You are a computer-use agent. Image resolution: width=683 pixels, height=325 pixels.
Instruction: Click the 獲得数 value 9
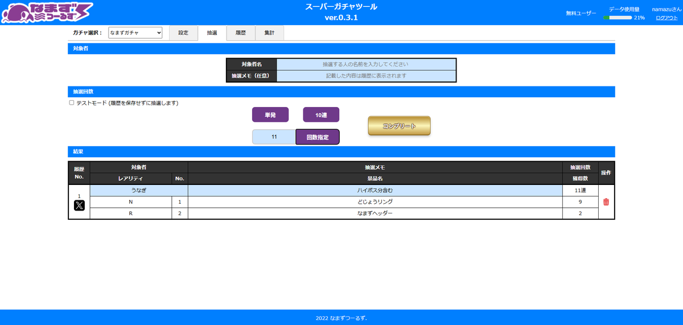click(x=581, y=201)
